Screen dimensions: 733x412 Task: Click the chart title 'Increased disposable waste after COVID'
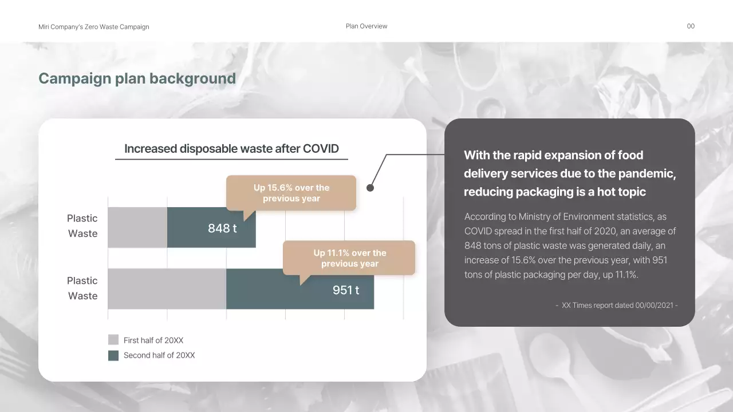coord(232,148)
